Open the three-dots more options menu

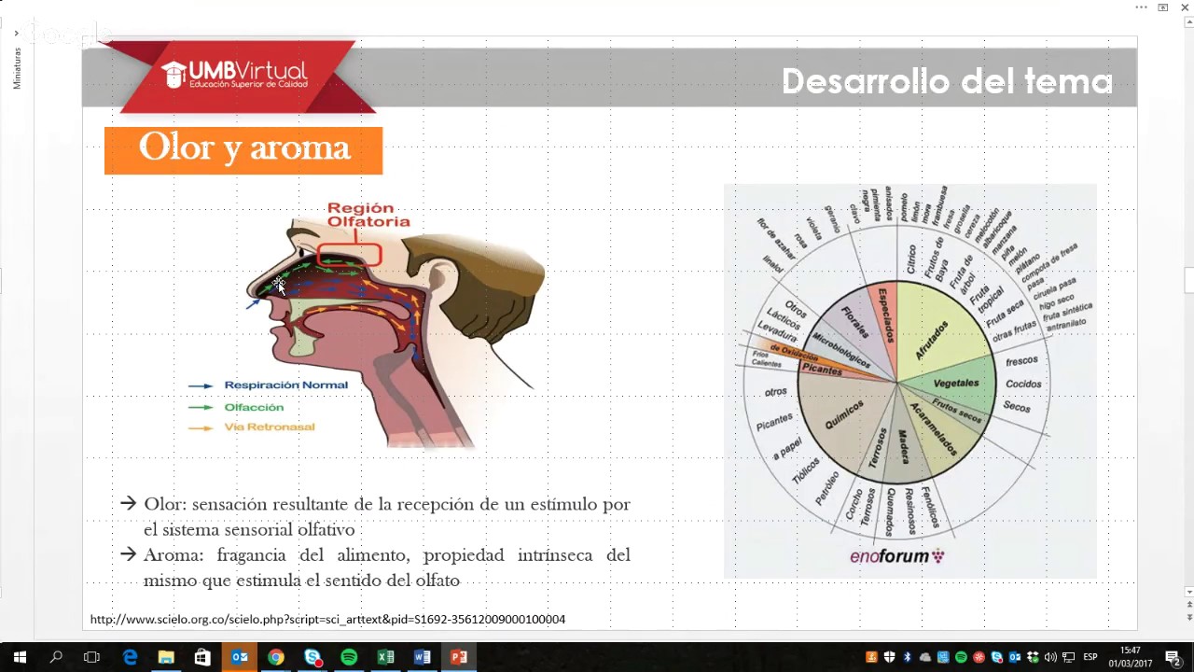coord(1141,7)
